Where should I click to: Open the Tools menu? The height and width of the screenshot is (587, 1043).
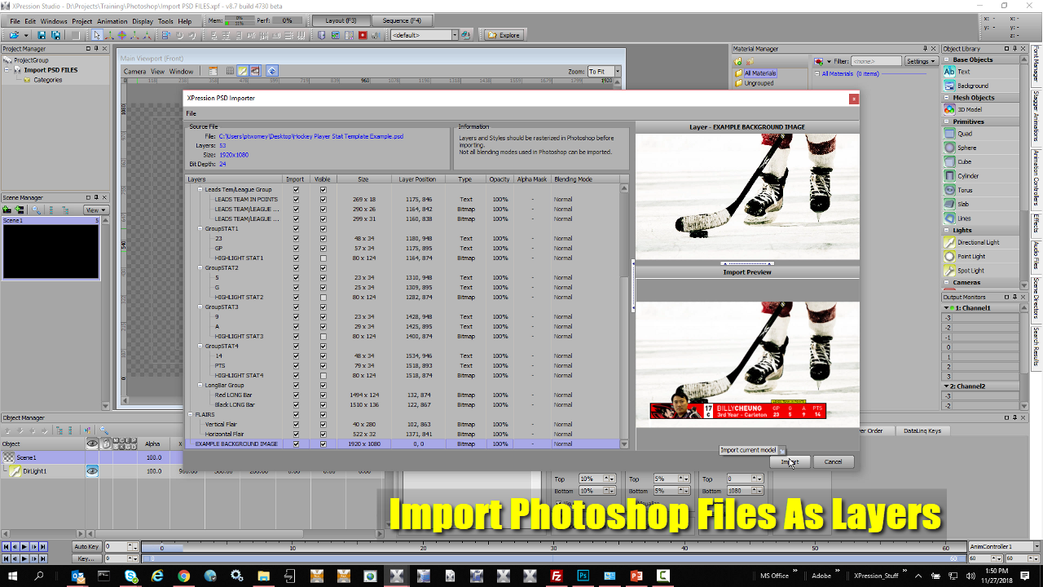(x=165, y=21)
